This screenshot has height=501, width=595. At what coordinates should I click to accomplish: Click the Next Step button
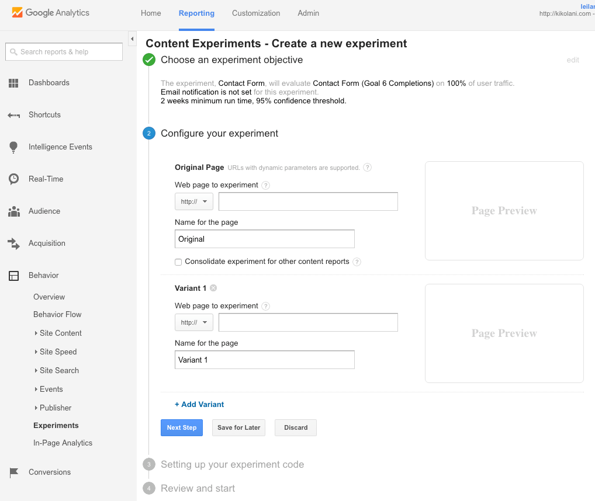pos(181,427)
